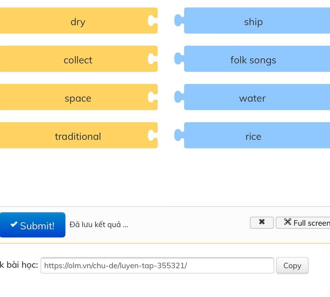Viewport: 330px width, 297px height.
Task: Click the lesson link URL field
Action: [x=157, y=265]
